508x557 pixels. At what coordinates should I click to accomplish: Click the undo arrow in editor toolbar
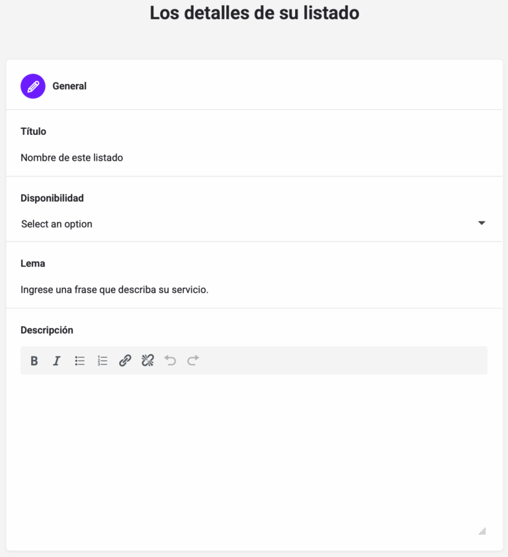pos(171,361)
